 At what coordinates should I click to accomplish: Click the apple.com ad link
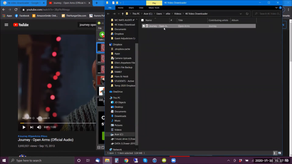43,118
